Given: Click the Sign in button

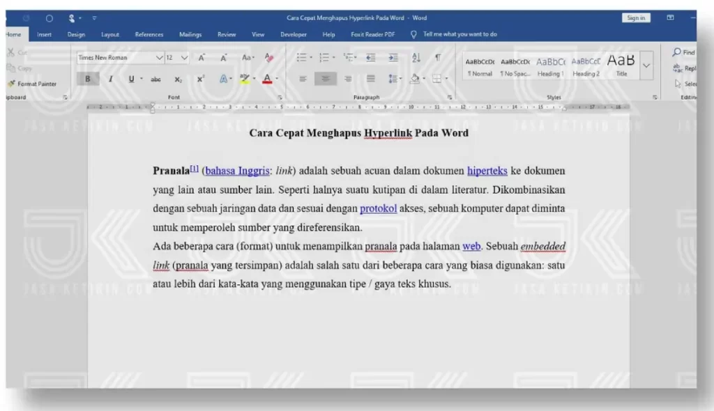Looking at the screenshot, I should pyautogui.click(x=636, y=17).
